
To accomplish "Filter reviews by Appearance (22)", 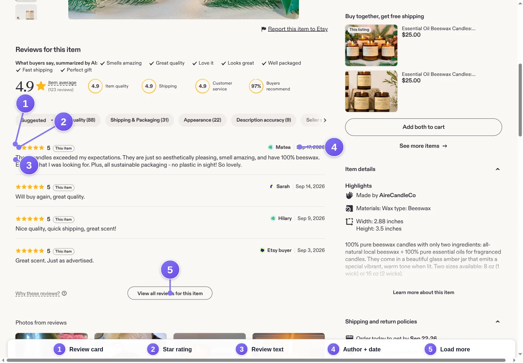I will coord(202,120).
